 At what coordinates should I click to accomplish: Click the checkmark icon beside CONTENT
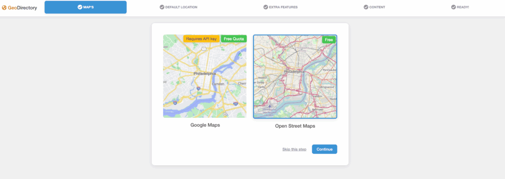tap(366, 7)
